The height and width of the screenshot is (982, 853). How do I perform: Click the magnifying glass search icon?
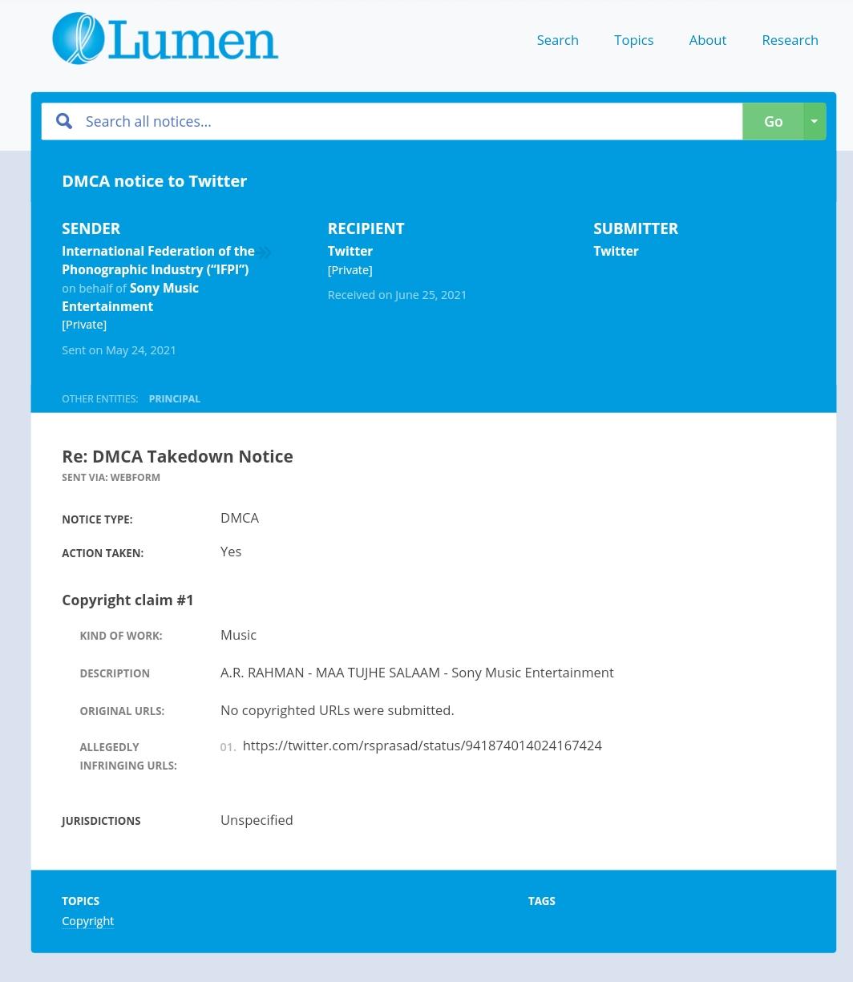click(64, 121)
